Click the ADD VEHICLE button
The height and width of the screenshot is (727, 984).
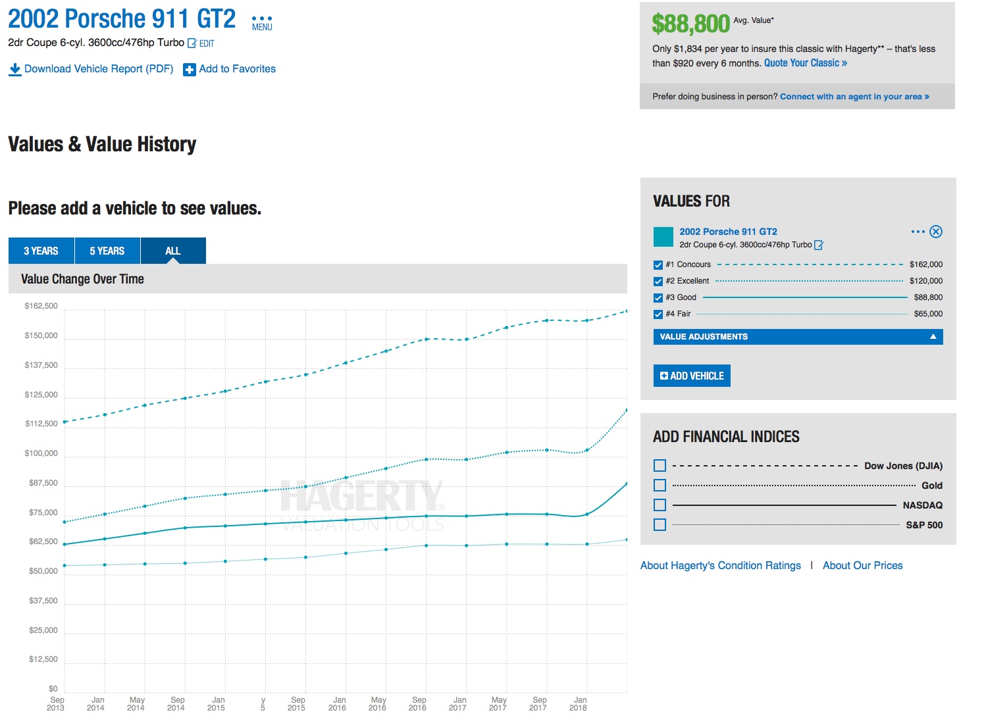[x=692, y=376]
